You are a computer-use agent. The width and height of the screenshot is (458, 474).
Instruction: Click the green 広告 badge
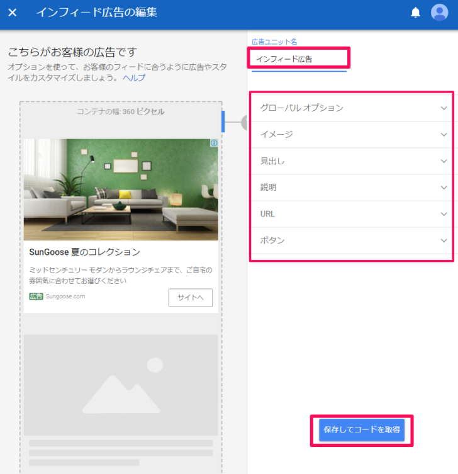click(x=36, y=296)
